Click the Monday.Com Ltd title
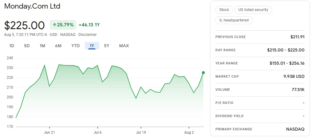Image resolution: width=313 pixels, height=138 pixels. point(32,6)
